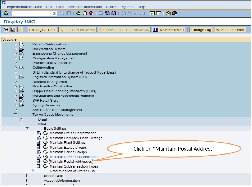Click the Exit (yellow up arrow) icon
This screenshot has width=252, height=187.
click(x=85, y=13)
